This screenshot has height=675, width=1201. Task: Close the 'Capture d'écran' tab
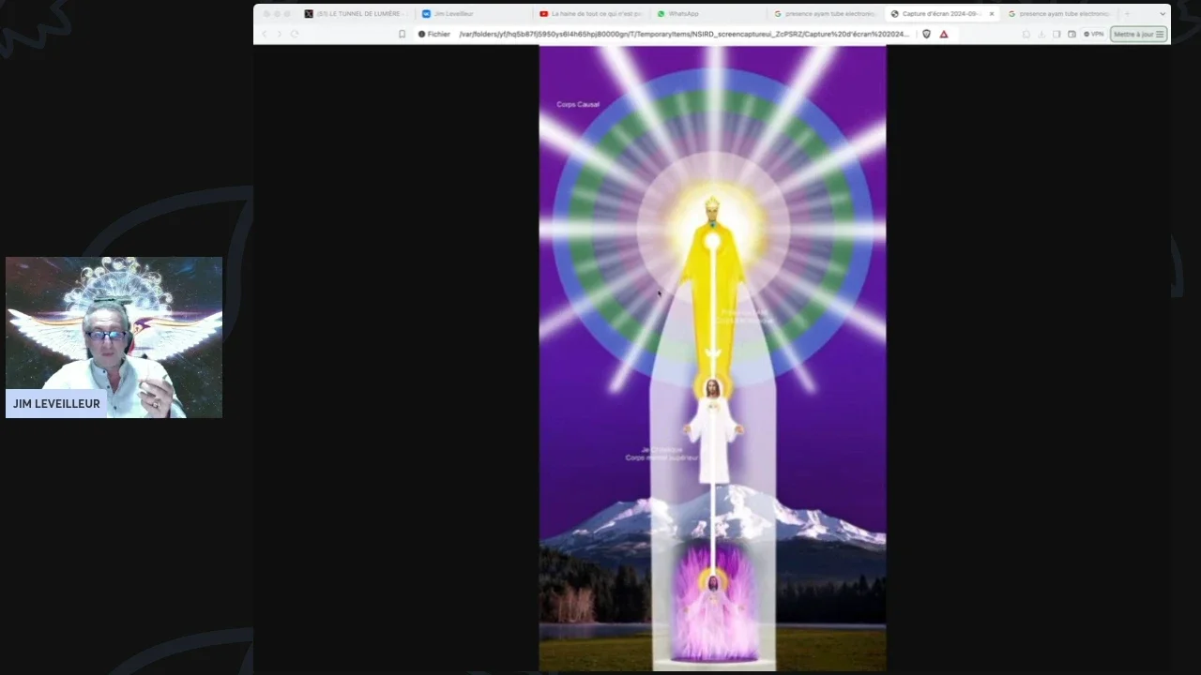click(992, 14)
